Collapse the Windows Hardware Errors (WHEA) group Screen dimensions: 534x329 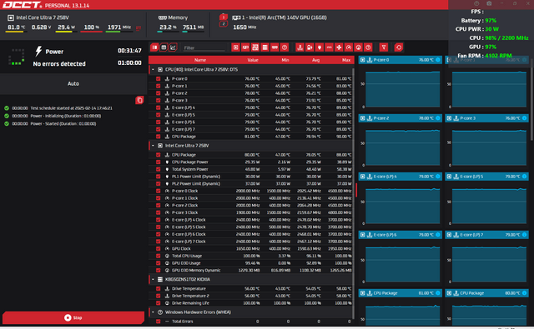(153, 312)
